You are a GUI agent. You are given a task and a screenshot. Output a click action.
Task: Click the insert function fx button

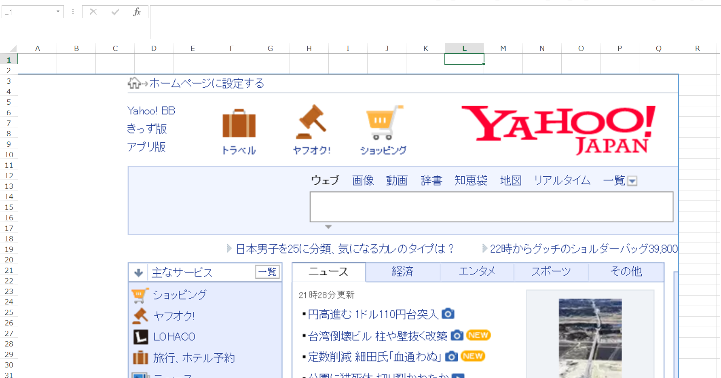pyautogui.click(x=137, y=12)
